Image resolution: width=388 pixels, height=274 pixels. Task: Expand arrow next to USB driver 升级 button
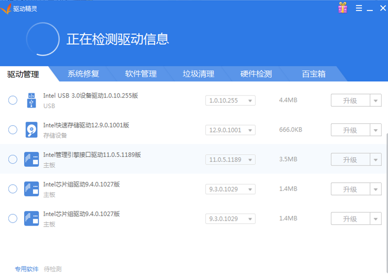(376, 101)
